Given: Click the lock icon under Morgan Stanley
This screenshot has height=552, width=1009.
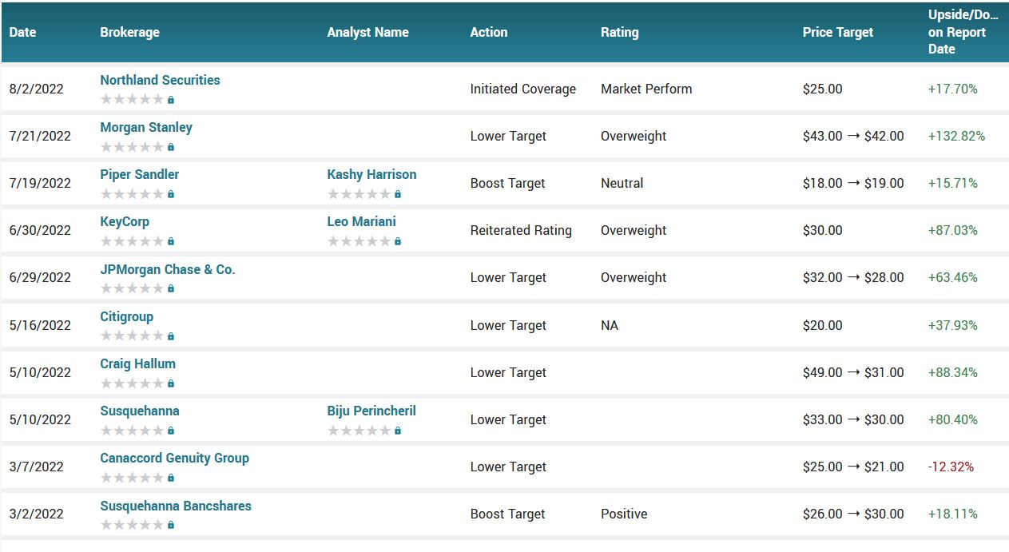Looking at the screenshot, I should click(x=171, y=147).
